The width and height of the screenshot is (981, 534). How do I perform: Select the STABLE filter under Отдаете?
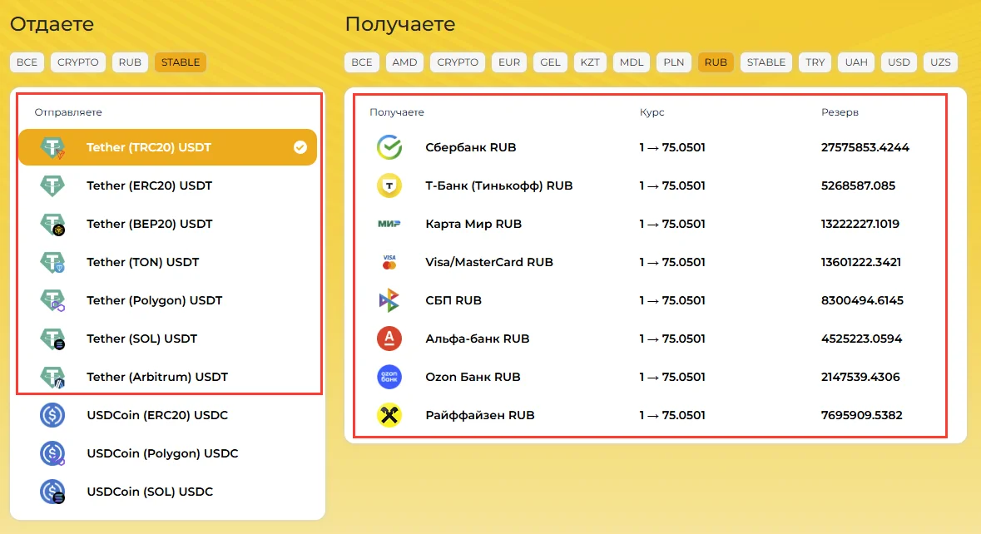pyautogui.click(x=181, y=62)
